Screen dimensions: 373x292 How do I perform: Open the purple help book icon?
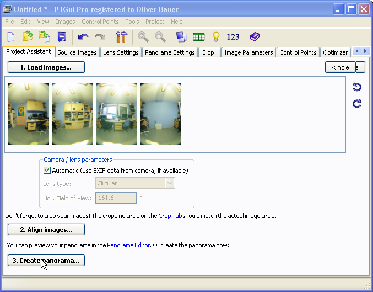coord(254,37)
